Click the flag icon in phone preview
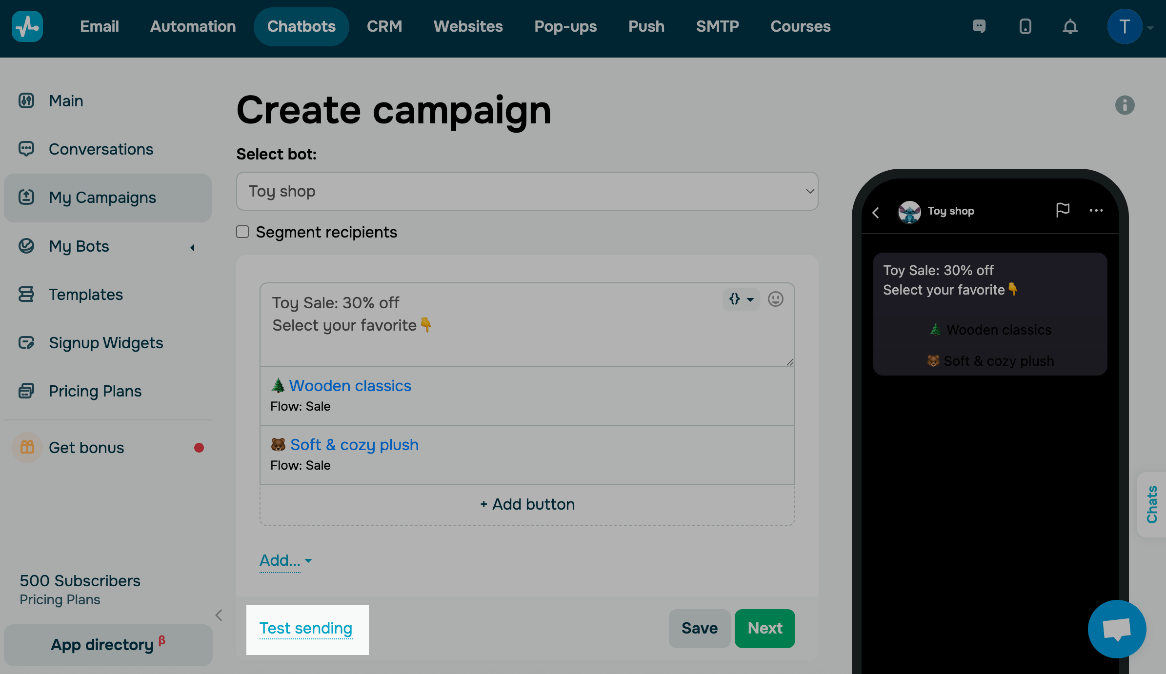 (x=1063, y=210)
